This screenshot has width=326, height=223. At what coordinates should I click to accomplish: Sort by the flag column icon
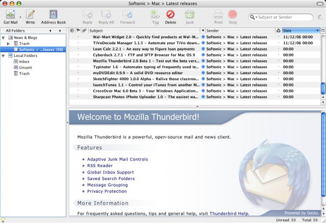click(x=78, y=31)
